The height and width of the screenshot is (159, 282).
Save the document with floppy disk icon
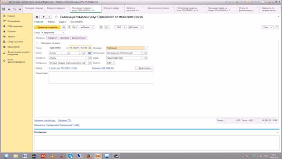coord(64,27)
